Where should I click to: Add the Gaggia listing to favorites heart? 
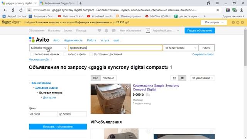coord(127,87)
